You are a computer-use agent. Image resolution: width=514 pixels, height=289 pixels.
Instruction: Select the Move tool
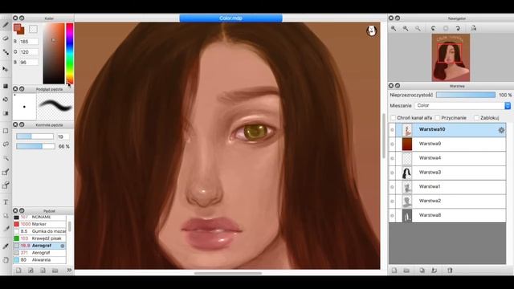[6, 69]
